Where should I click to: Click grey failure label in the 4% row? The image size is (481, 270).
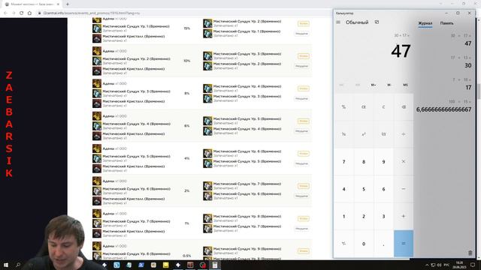(x=301, y=163)
